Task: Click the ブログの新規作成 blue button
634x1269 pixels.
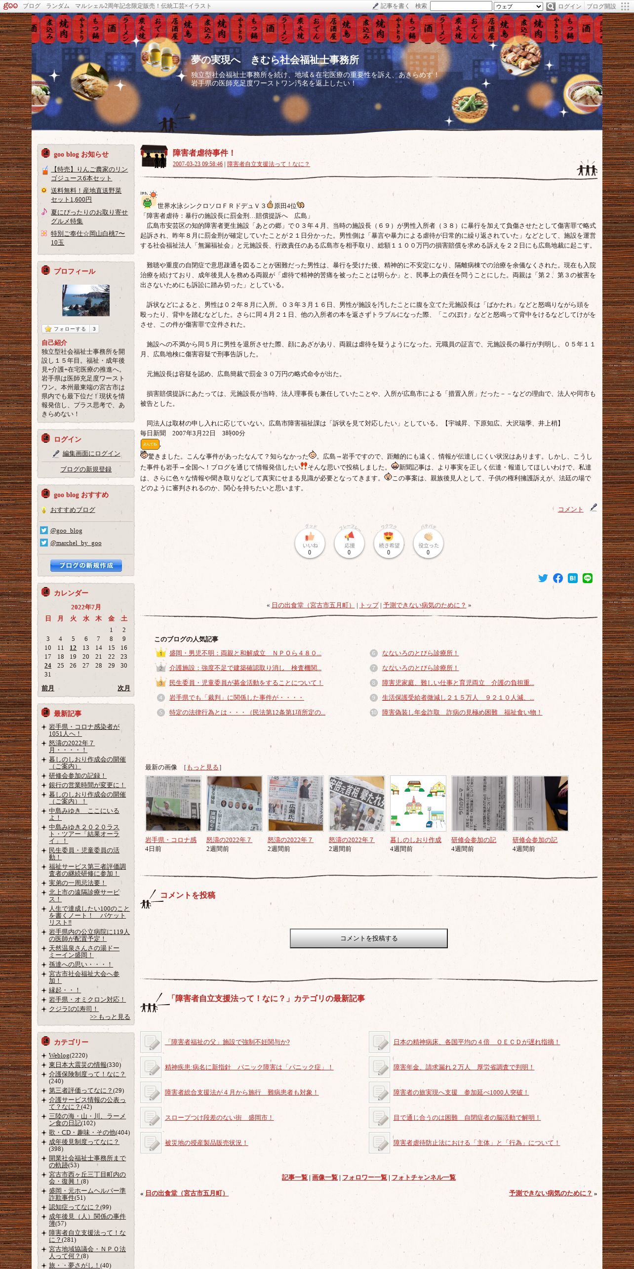Action: (86, 565)
